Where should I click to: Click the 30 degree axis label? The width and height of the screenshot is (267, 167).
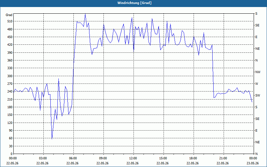pyautogui.click(x=11, y=146)
